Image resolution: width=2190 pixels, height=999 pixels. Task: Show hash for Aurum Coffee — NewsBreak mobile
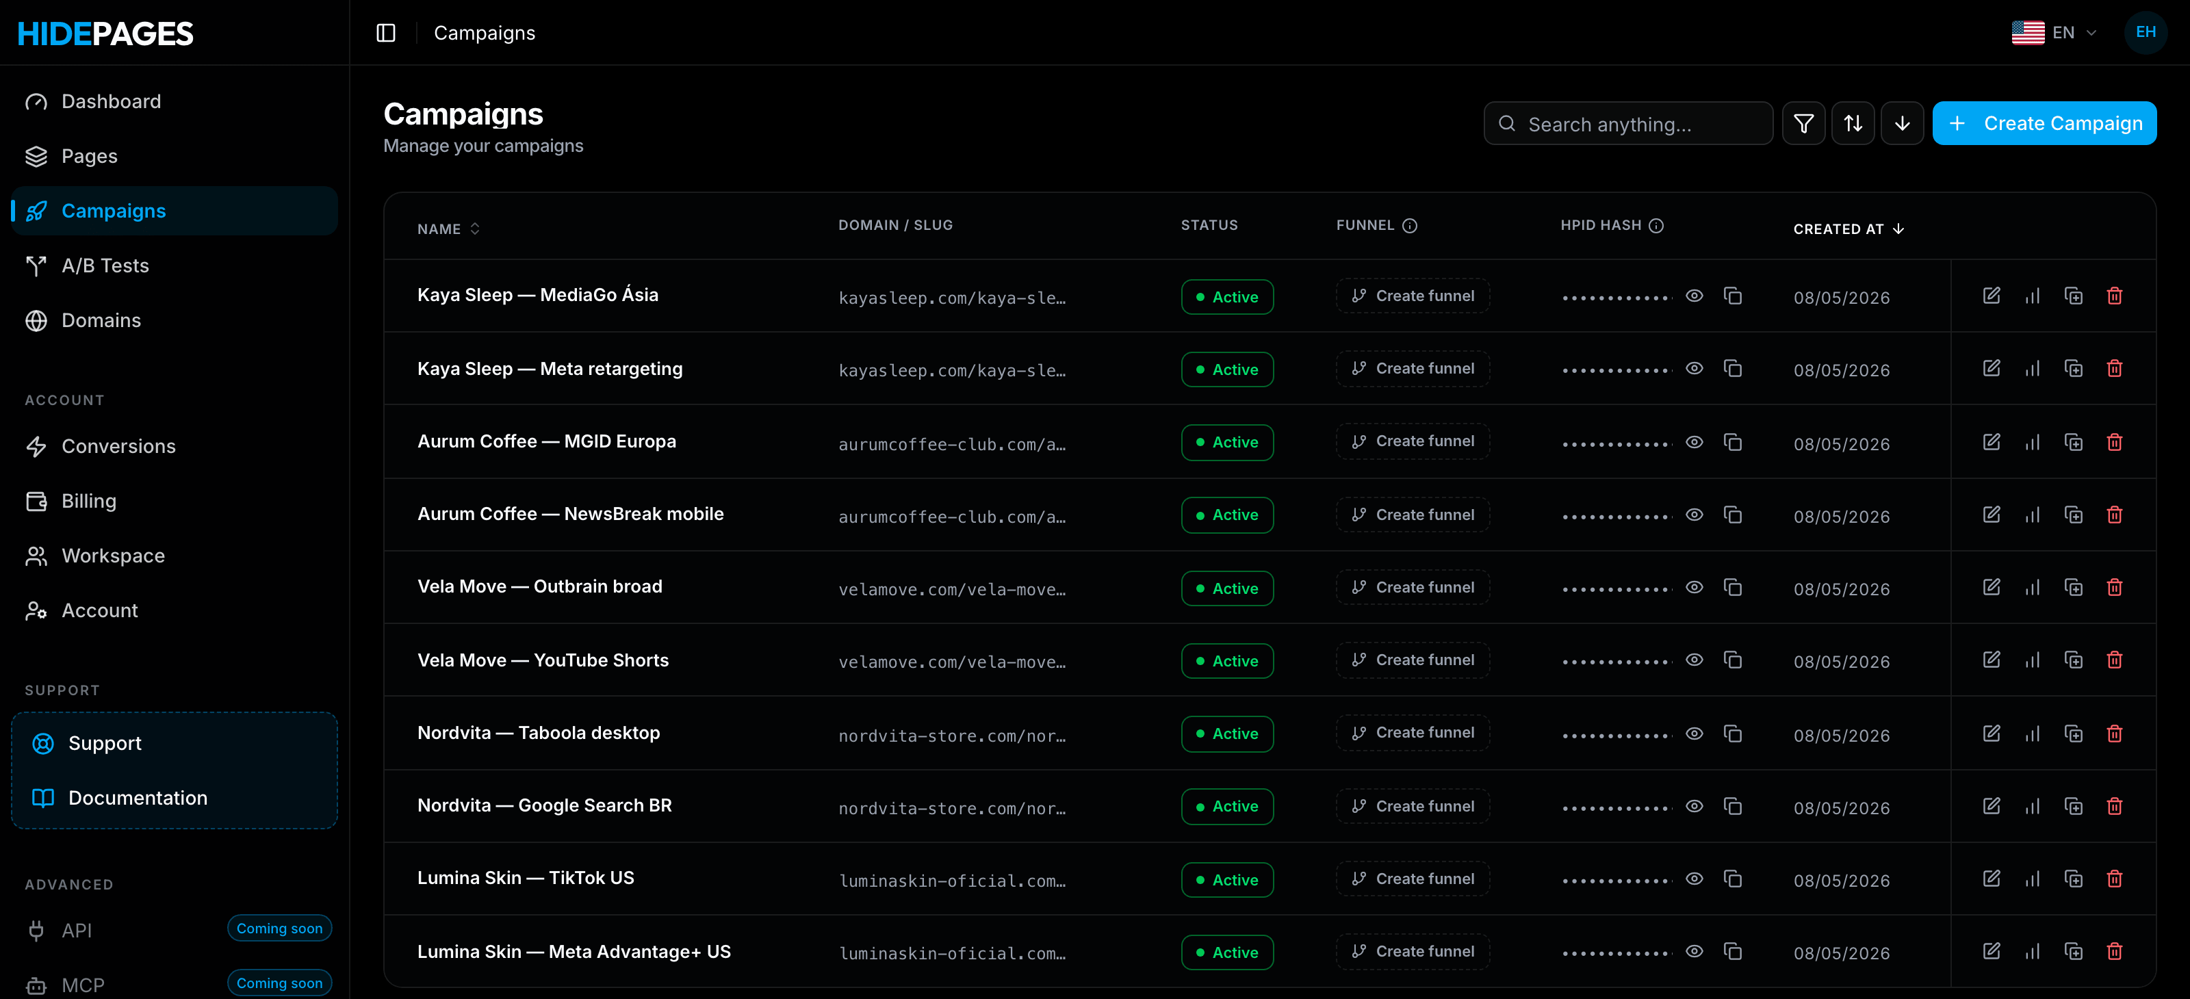pyautogui.click(x=1694, y=515)
